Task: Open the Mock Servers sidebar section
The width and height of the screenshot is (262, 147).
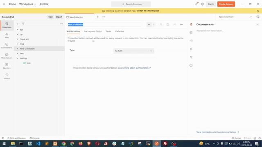Action: (7, 56)
